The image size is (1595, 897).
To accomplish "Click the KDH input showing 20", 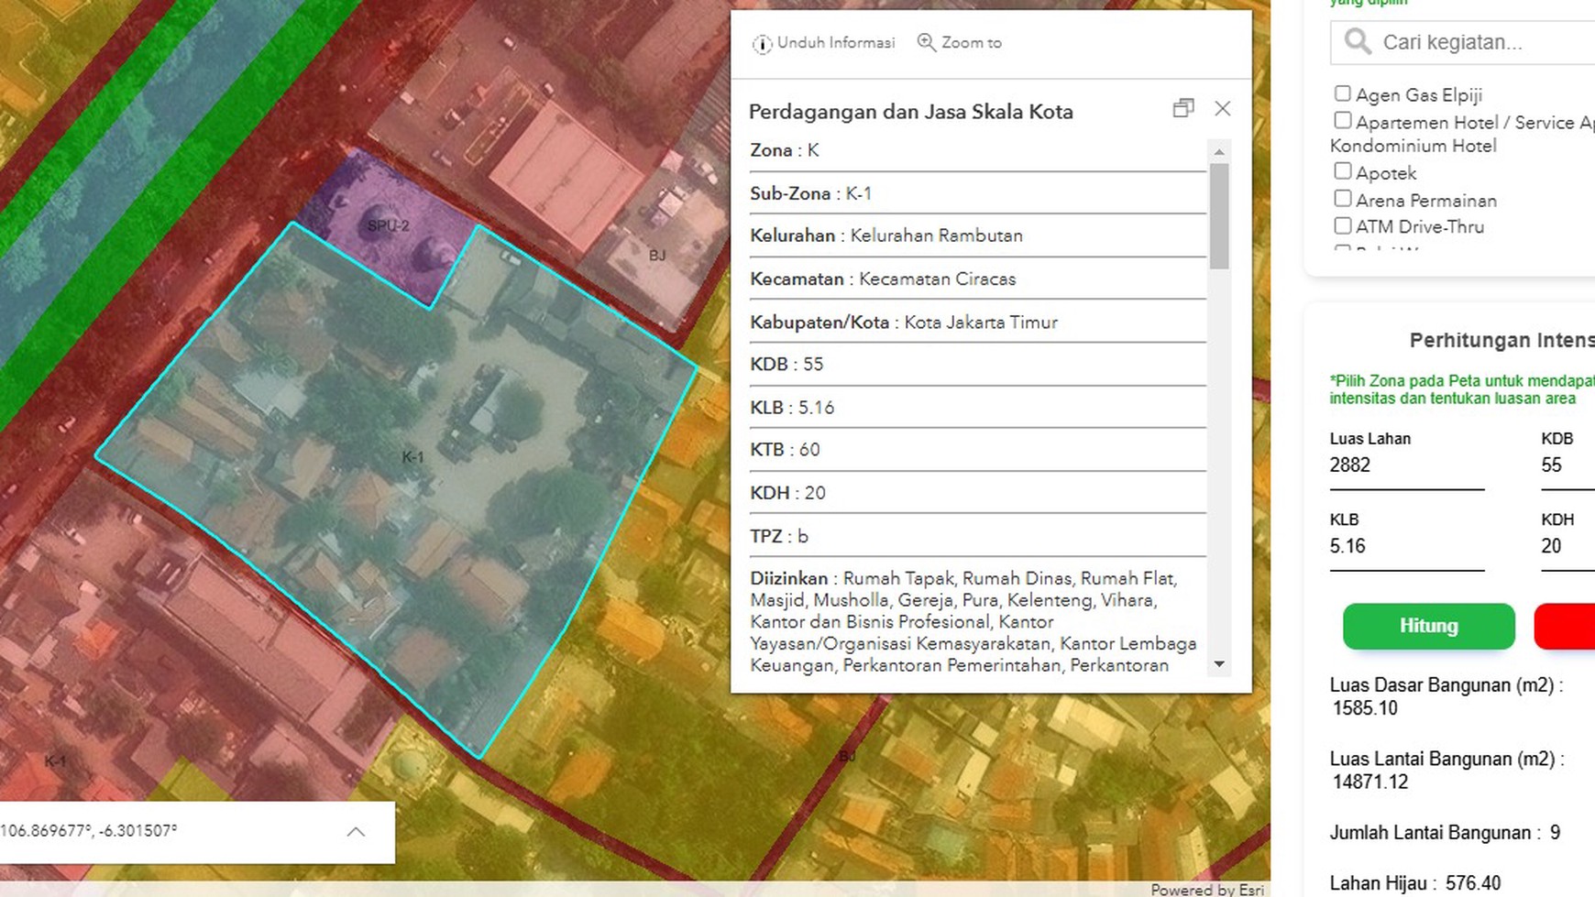I will [1567, 547].
